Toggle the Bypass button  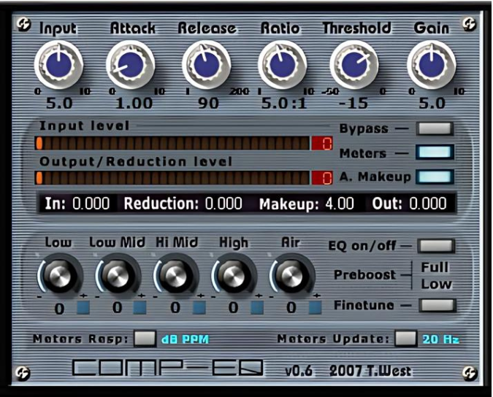[435, 128]
